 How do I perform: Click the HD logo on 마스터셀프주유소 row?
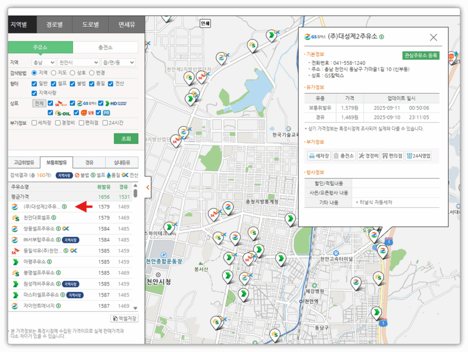[x=15, y=295]
